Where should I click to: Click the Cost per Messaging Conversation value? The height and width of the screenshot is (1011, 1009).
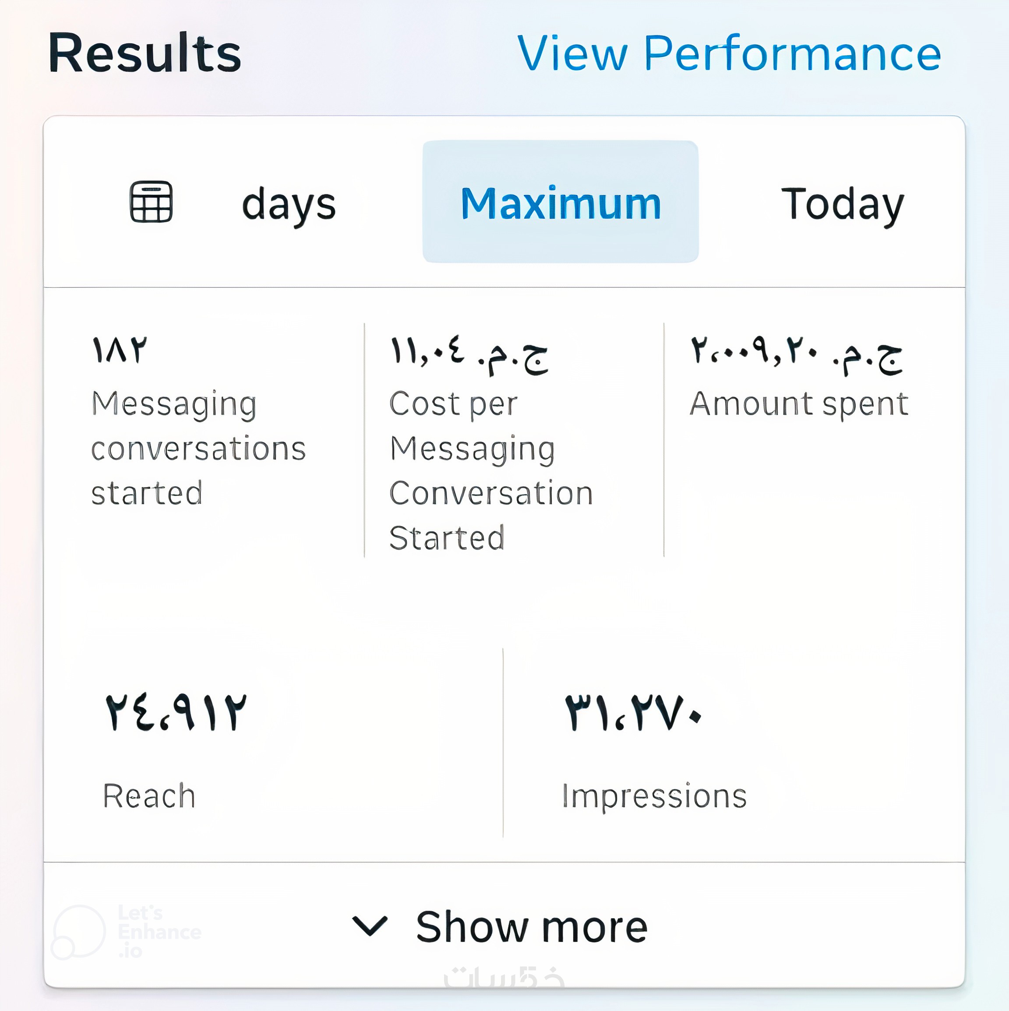[x=469, y=355]
